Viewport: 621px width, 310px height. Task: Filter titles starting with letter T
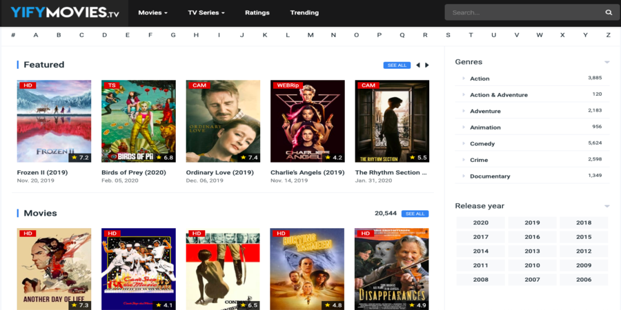(471, 35)
